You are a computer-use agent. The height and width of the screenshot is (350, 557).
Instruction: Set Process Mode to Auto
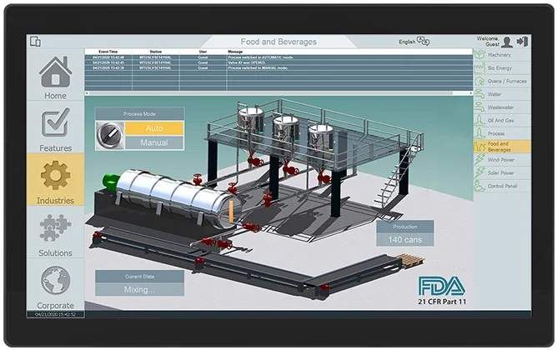(154, 128)
